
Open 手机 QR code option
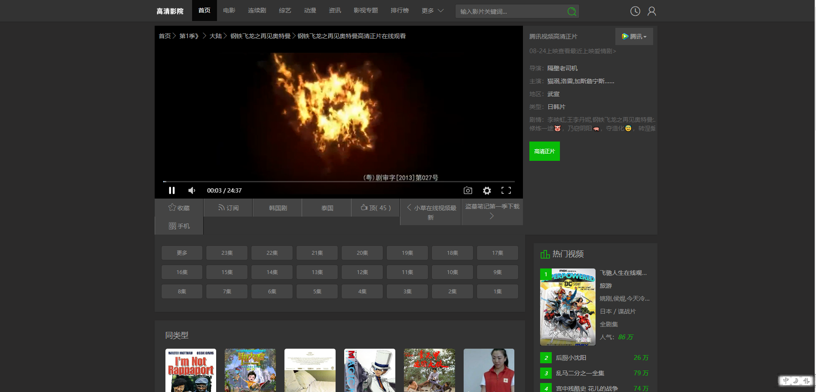click(179, 226)
